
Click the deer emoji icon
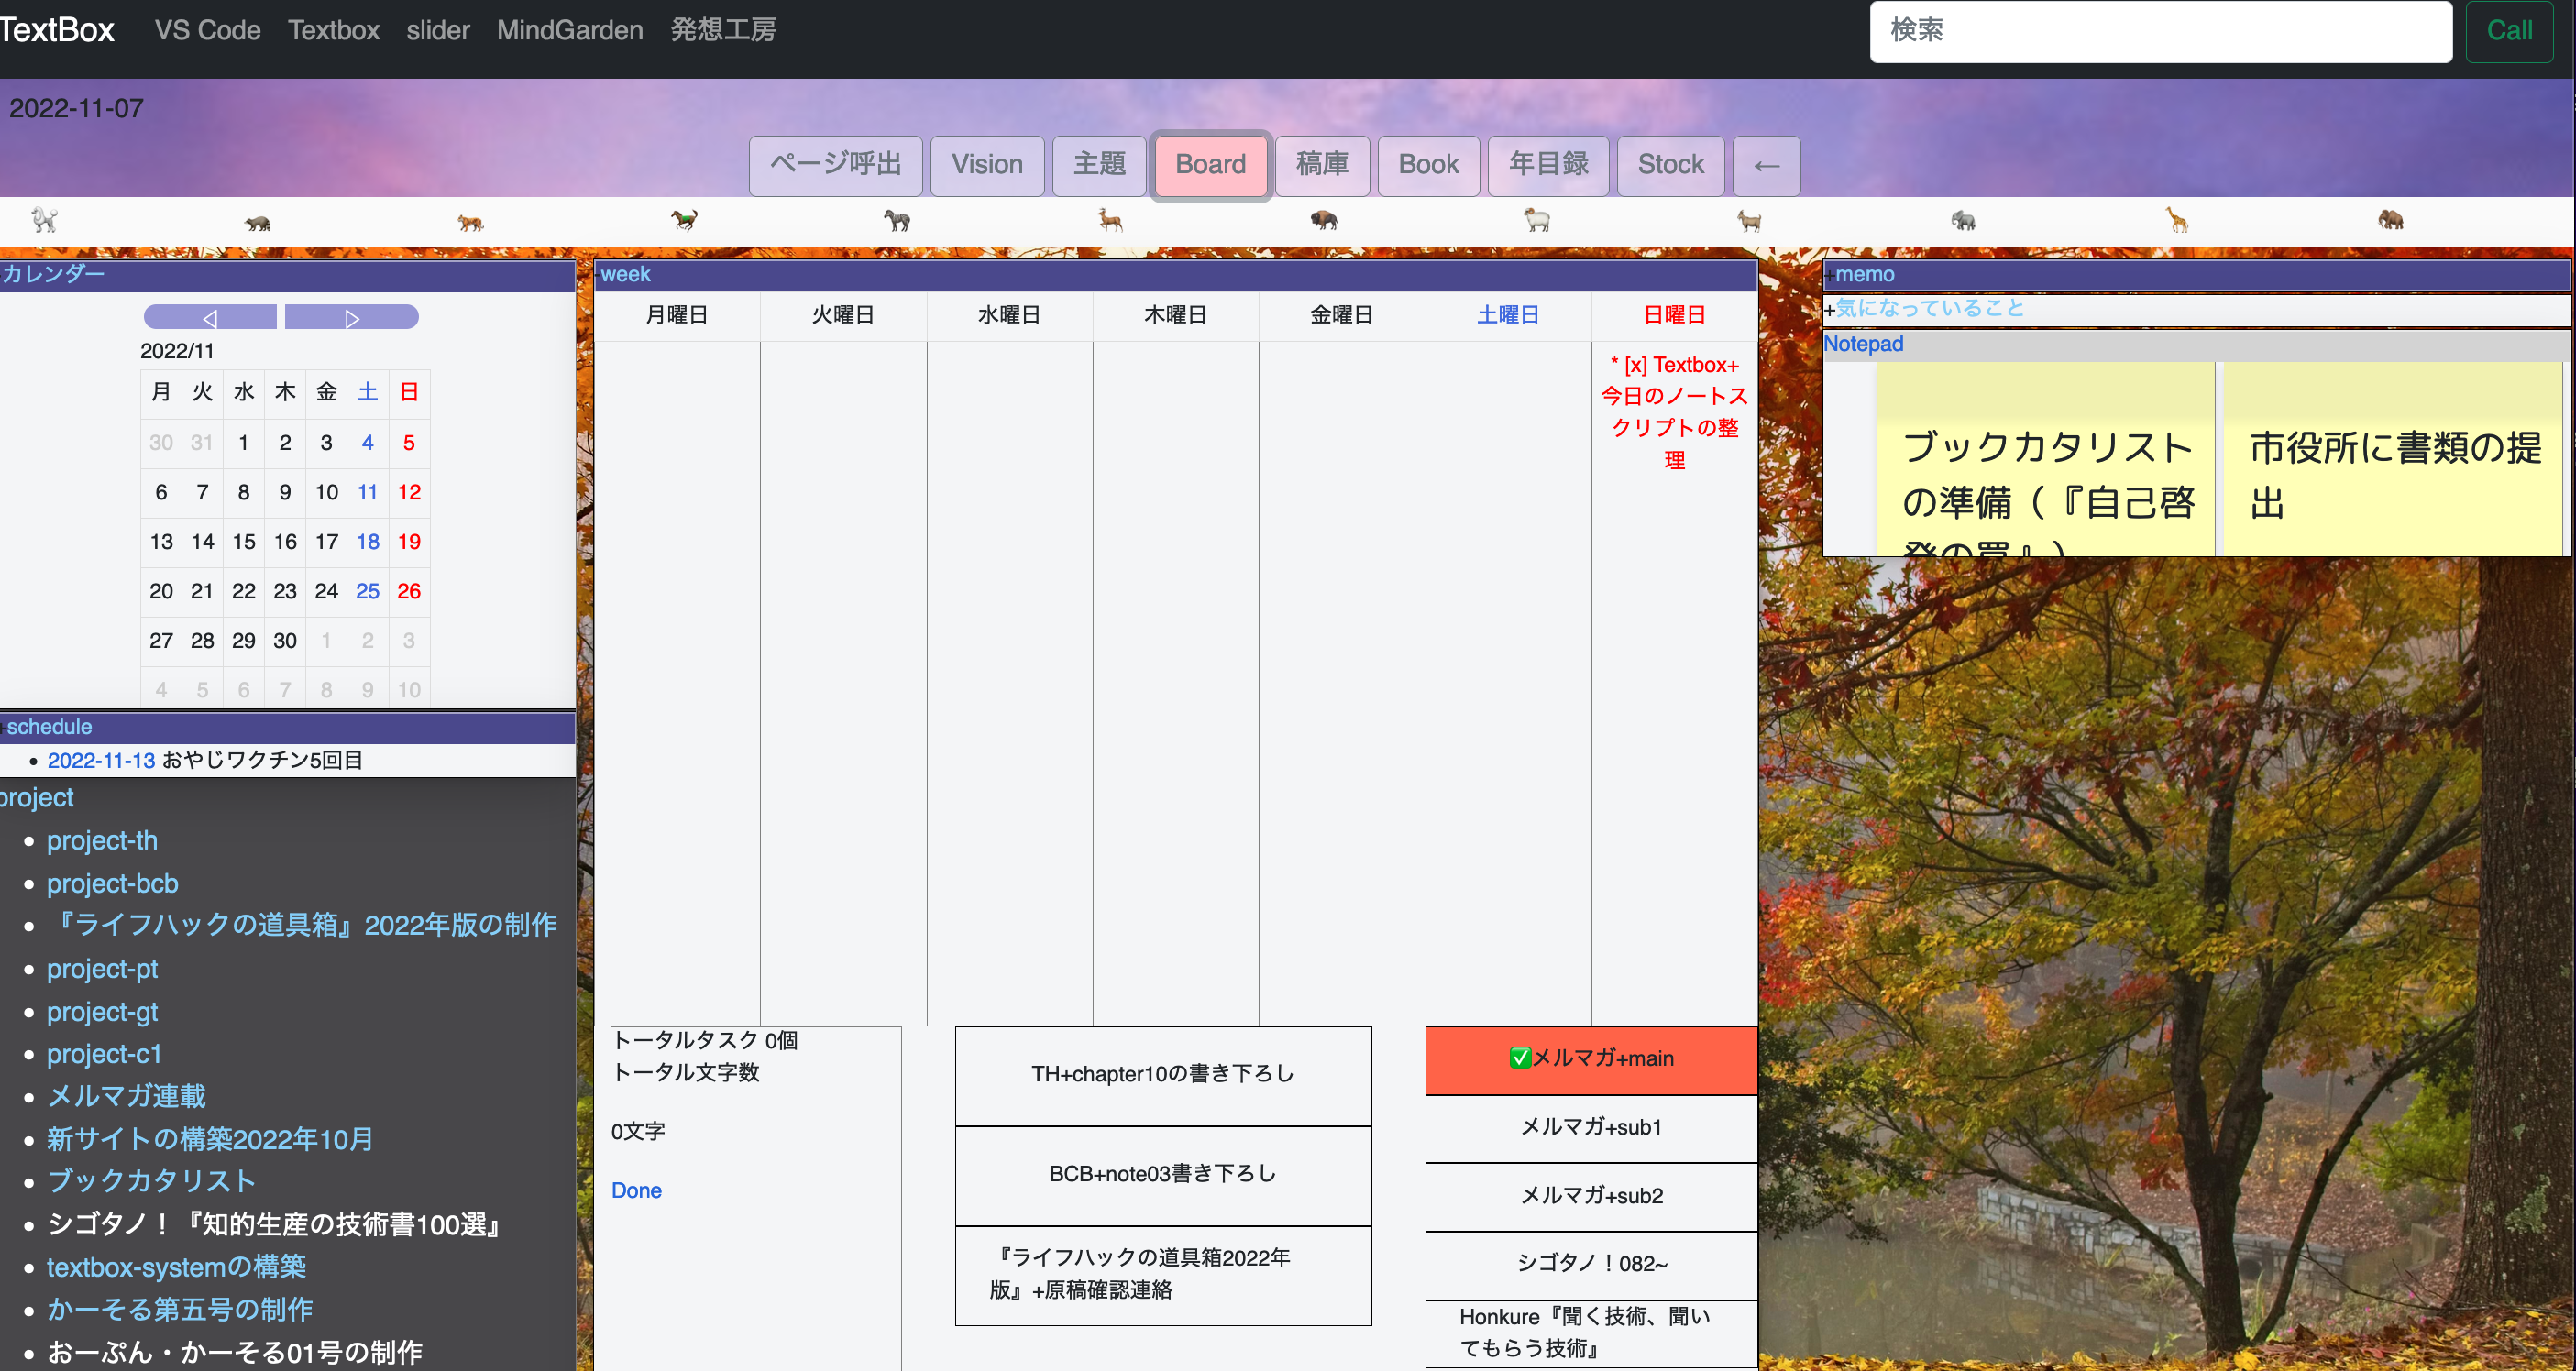click(1110, 220)
